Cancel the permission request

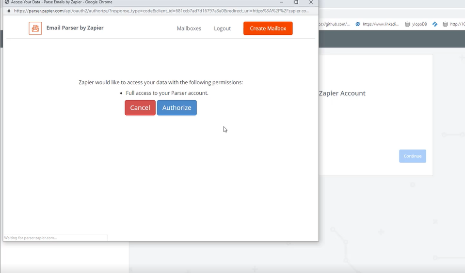pos(140,108)
